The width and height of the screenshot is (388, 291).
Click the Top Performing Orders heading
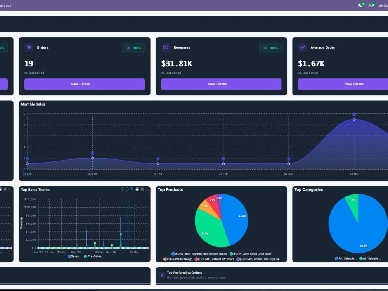(x=184, y=273)
